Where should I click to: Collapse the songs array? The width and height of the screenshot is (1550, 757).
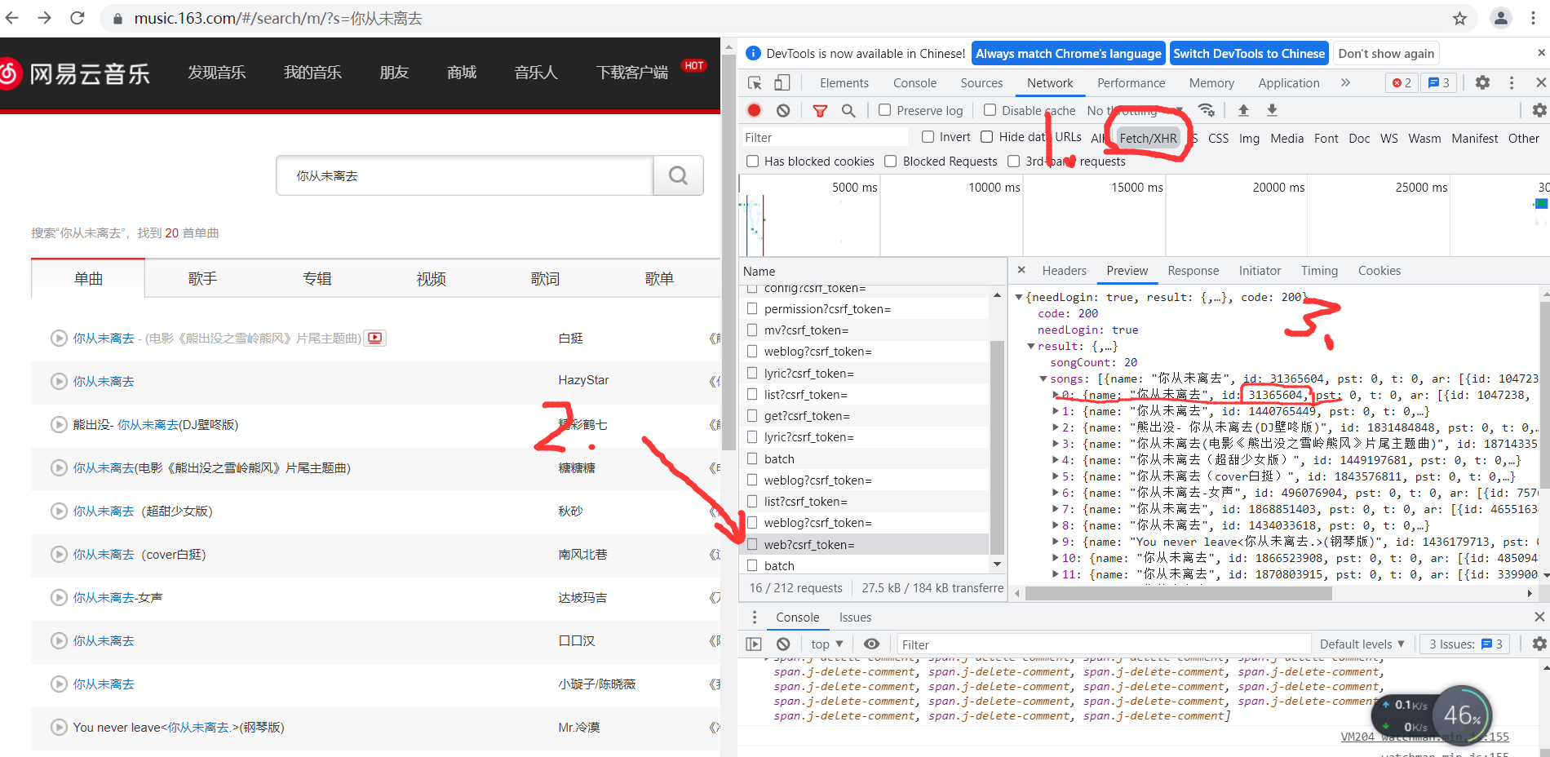pos(1043,378)
